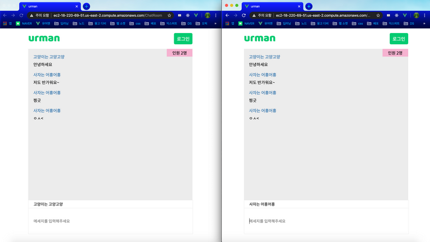Open a new tab in the right window

pyautogui.click(x=309, y=6)
